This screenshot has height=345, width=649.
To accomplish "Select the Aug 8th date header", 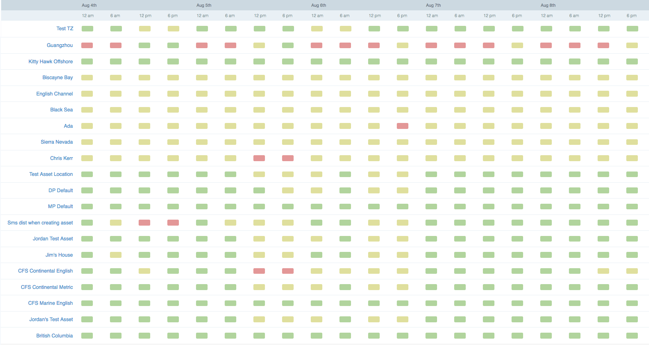I will [548, 5].
